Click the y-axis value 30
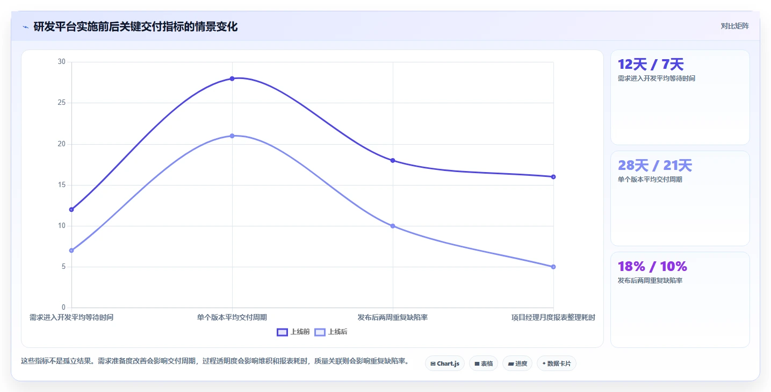This screenshot has width=771, height=392. 61,62
